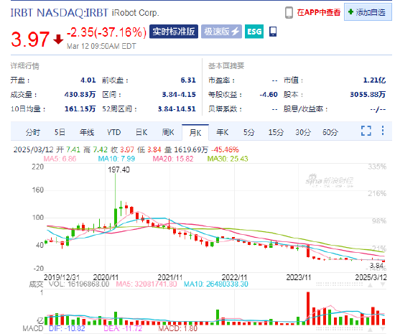Click the 197.40 peak price label
Image resolution: width=395 pixels, height=334 pixels.
(118, 170)
